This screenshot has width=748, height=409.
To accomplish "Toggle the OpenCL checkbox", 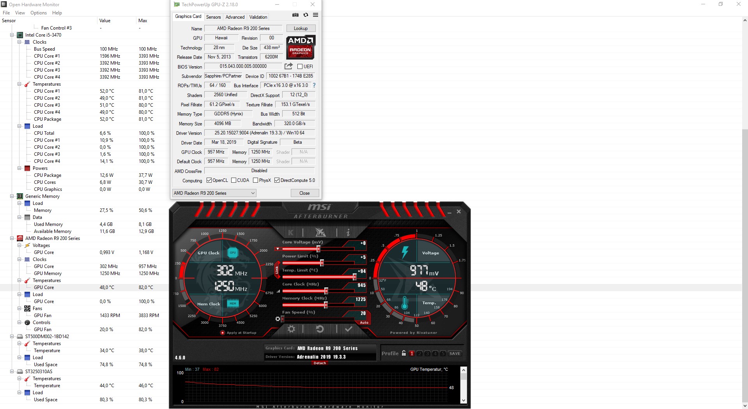I will [209, 180].
